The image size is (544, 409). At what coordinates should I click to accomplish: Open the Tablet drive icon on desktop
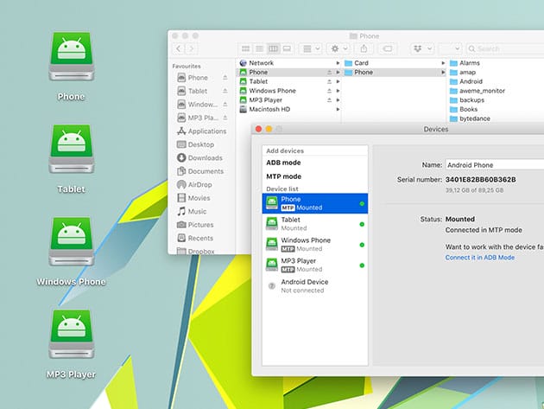pyautogui.click(x=71, y=150)
